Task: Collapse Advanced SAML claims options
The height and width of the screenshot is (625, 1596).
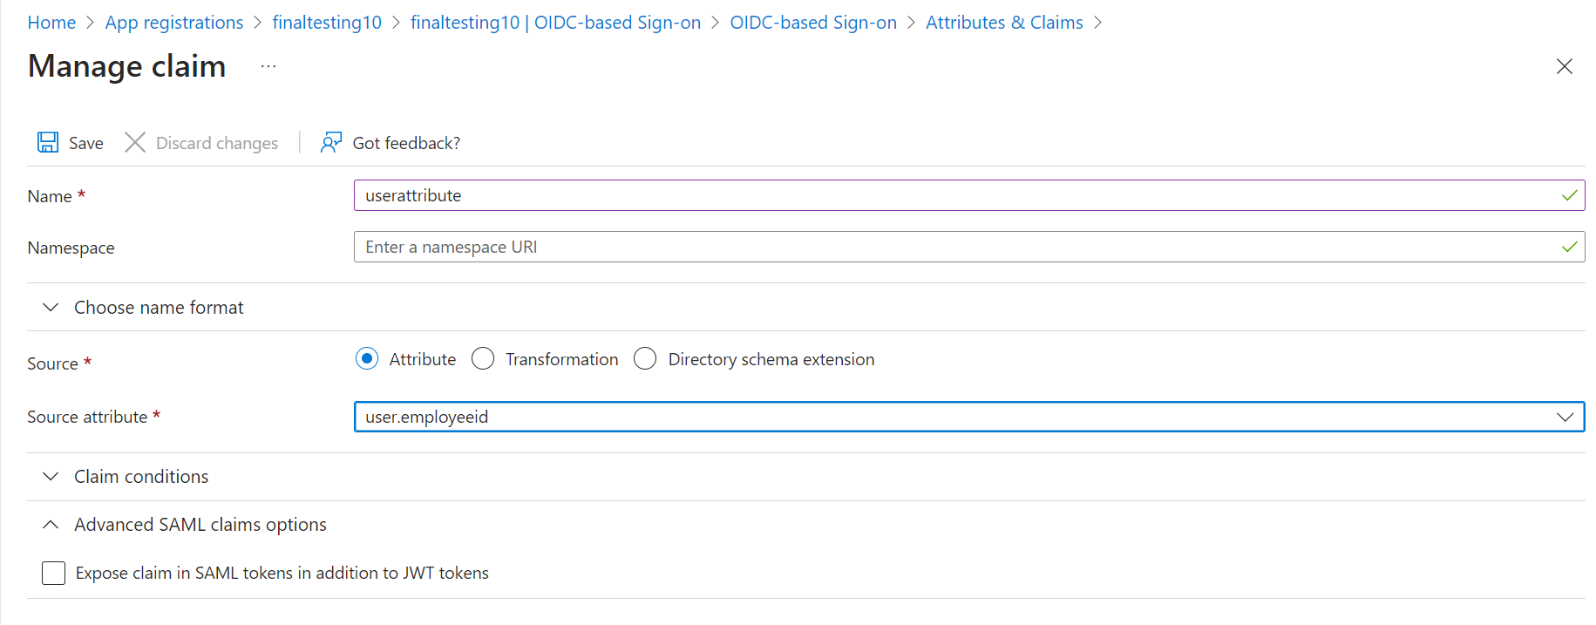Action: coord(51,524)
